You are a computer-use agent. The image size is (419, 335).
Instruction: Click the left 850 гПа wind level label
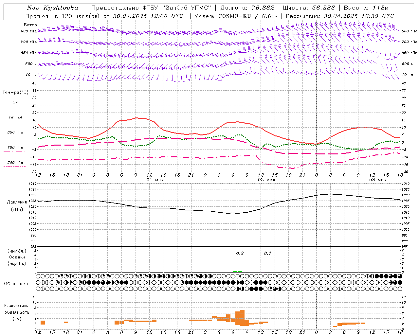click(29, 53)
